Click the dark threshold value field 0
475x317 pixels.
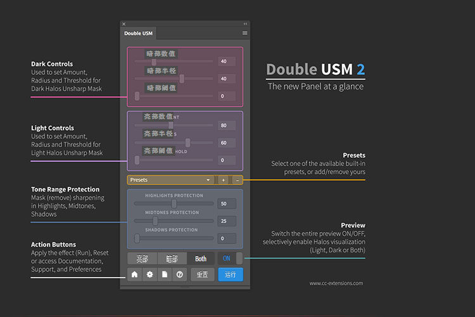tap(227, 96)
